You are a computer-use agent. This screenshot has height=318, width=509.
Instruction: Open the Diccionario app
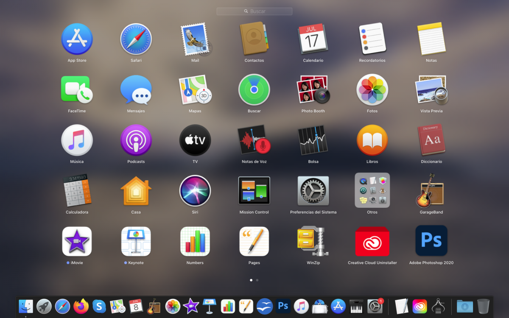point(431,140)
